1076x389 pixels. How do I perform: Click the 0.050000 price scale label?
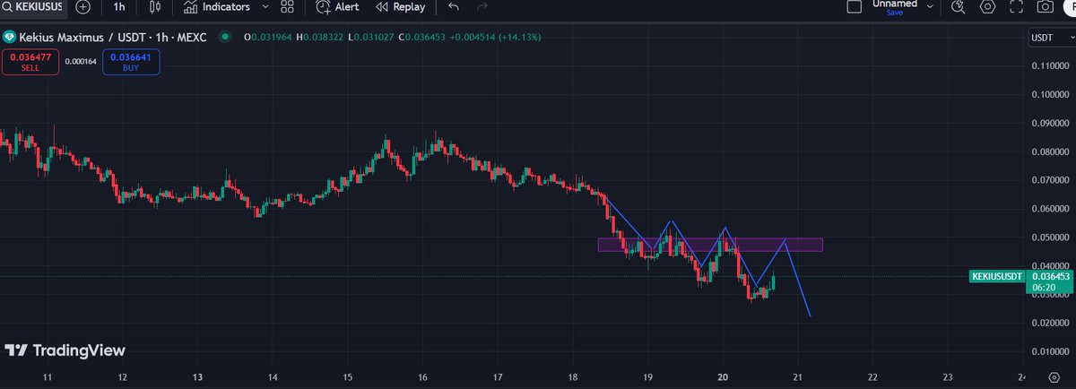click(x=1049, y=238)
